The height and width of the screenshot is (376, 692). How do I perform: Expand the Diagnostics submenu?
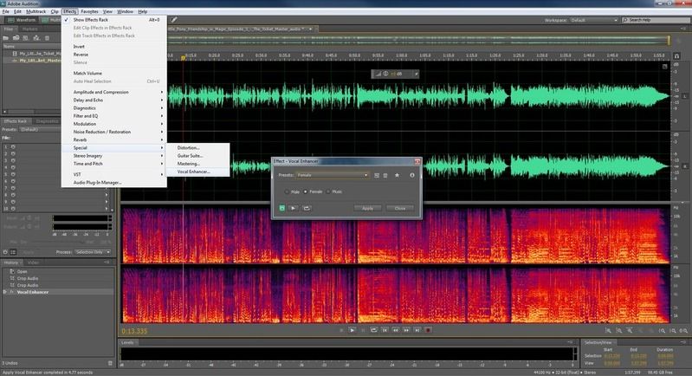(x=113, y=107)
